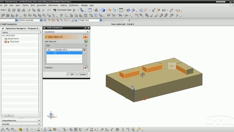
Task: Click the Copy icon in toolbar
Action: click(x=34, y=10)
